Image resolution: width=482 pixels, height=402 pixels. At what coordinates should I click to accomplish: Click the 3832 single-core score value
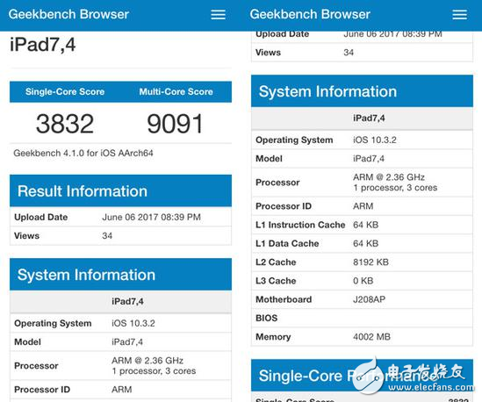click(x=65, y=124)
